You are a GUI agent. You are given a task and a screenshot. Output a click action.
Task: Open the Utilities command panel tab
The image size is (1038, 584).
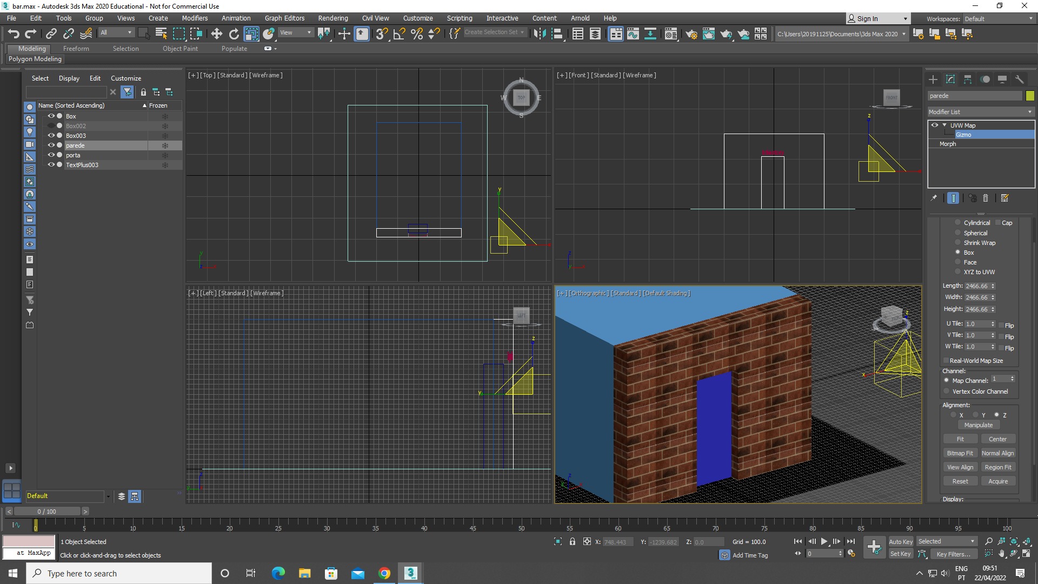click(x=1020, y=79)
